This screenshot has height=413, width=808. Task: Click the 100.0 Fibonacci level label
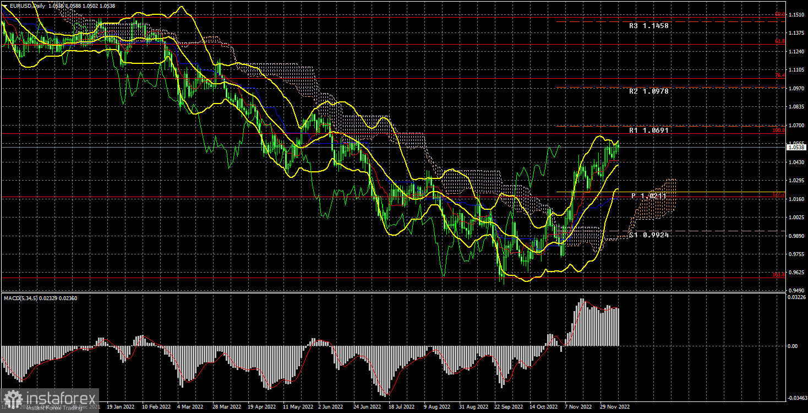click(x=779, y=131)
